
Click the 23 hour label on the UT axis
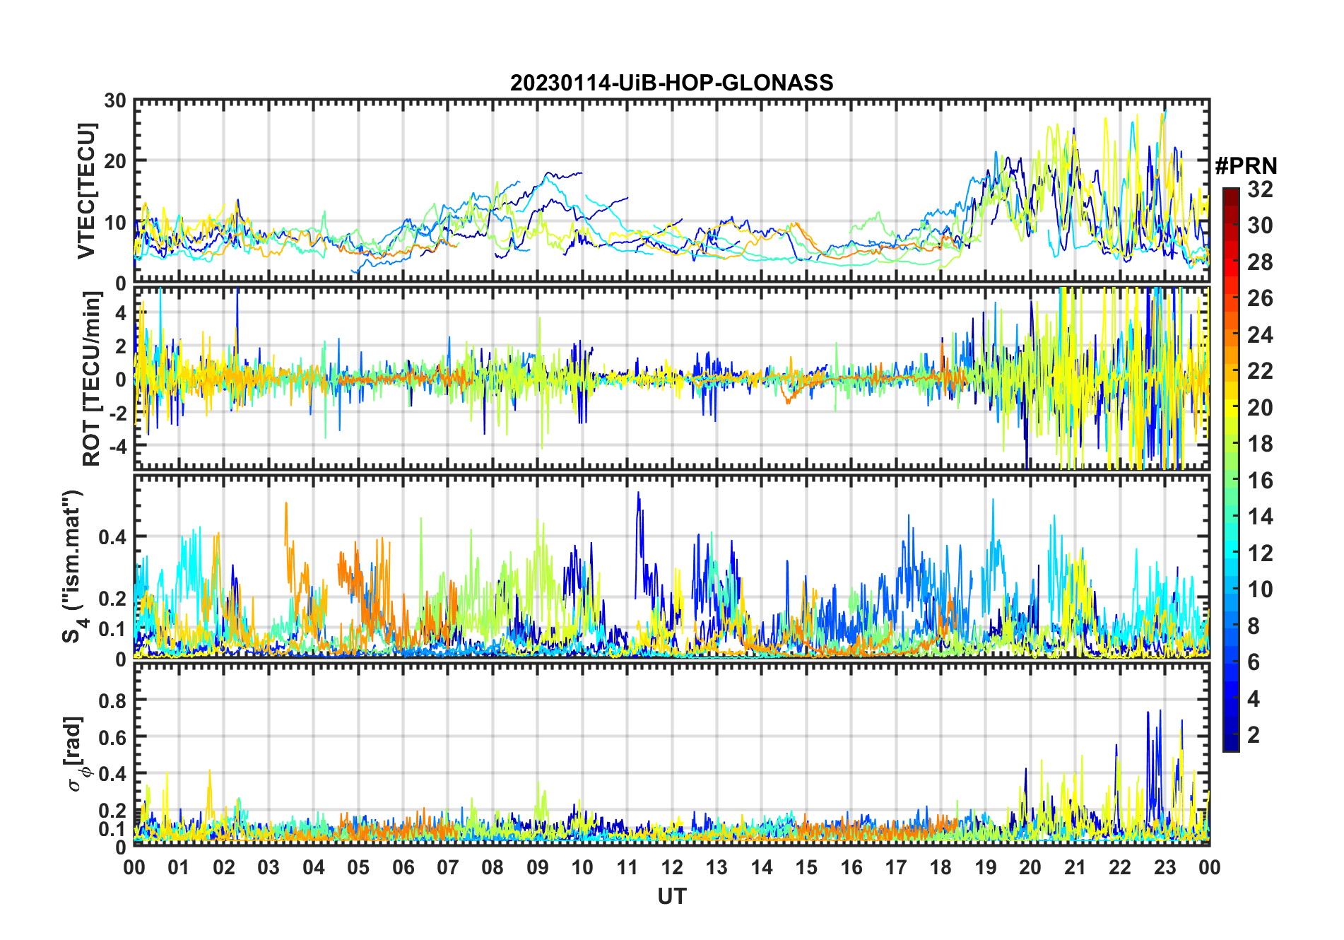click(x=1165, y=867)
